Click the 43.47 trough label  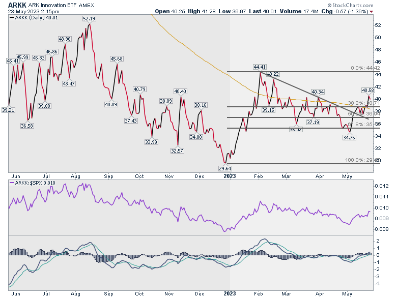click(69, 84)
